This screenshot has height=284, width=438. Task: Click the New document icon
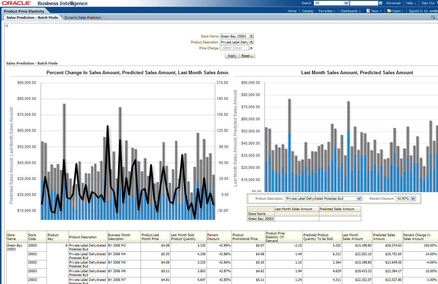coord(368,11)
